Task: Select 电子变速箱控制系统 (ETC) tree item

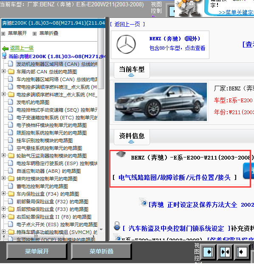Action: pos(57,118)
